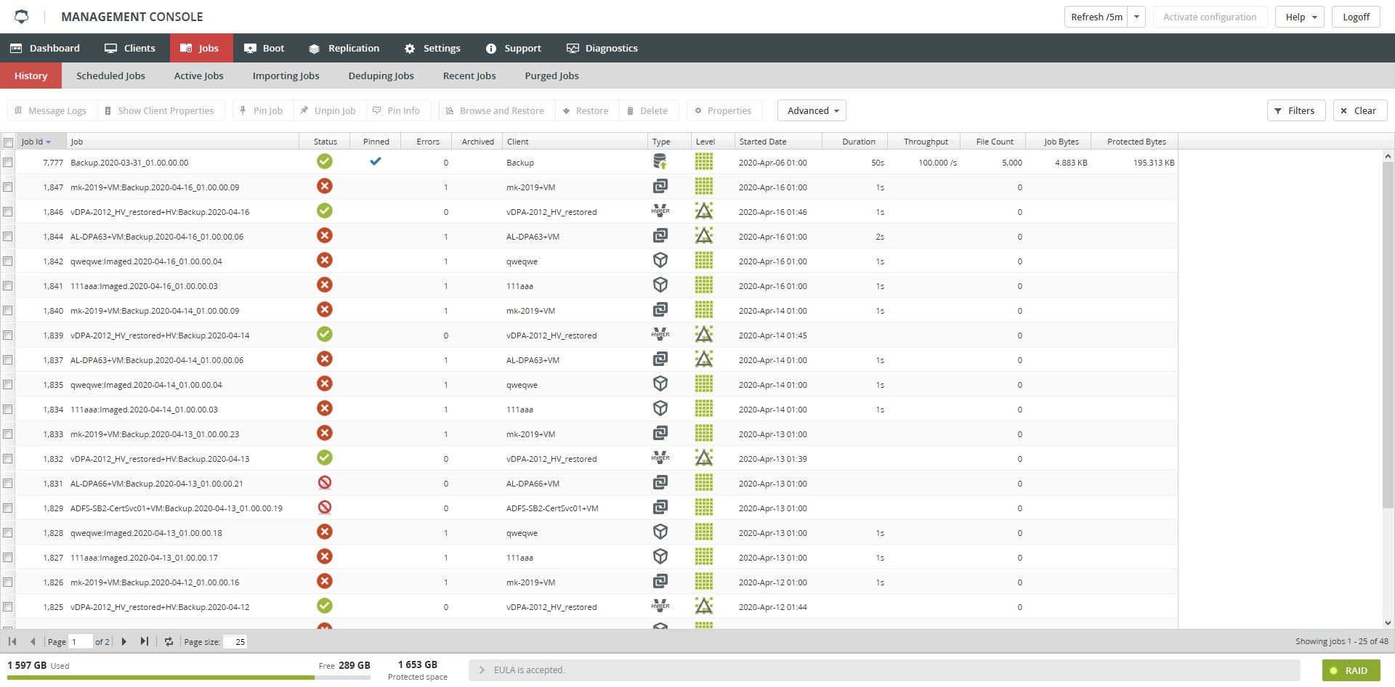Click the Activate configuration button

(1210, 17)
